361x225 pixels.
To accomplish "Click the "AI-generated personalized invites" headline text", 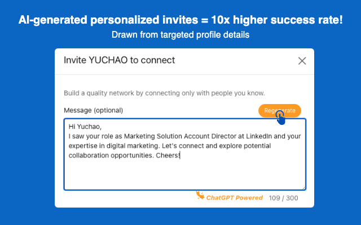I will click(103, 20).
